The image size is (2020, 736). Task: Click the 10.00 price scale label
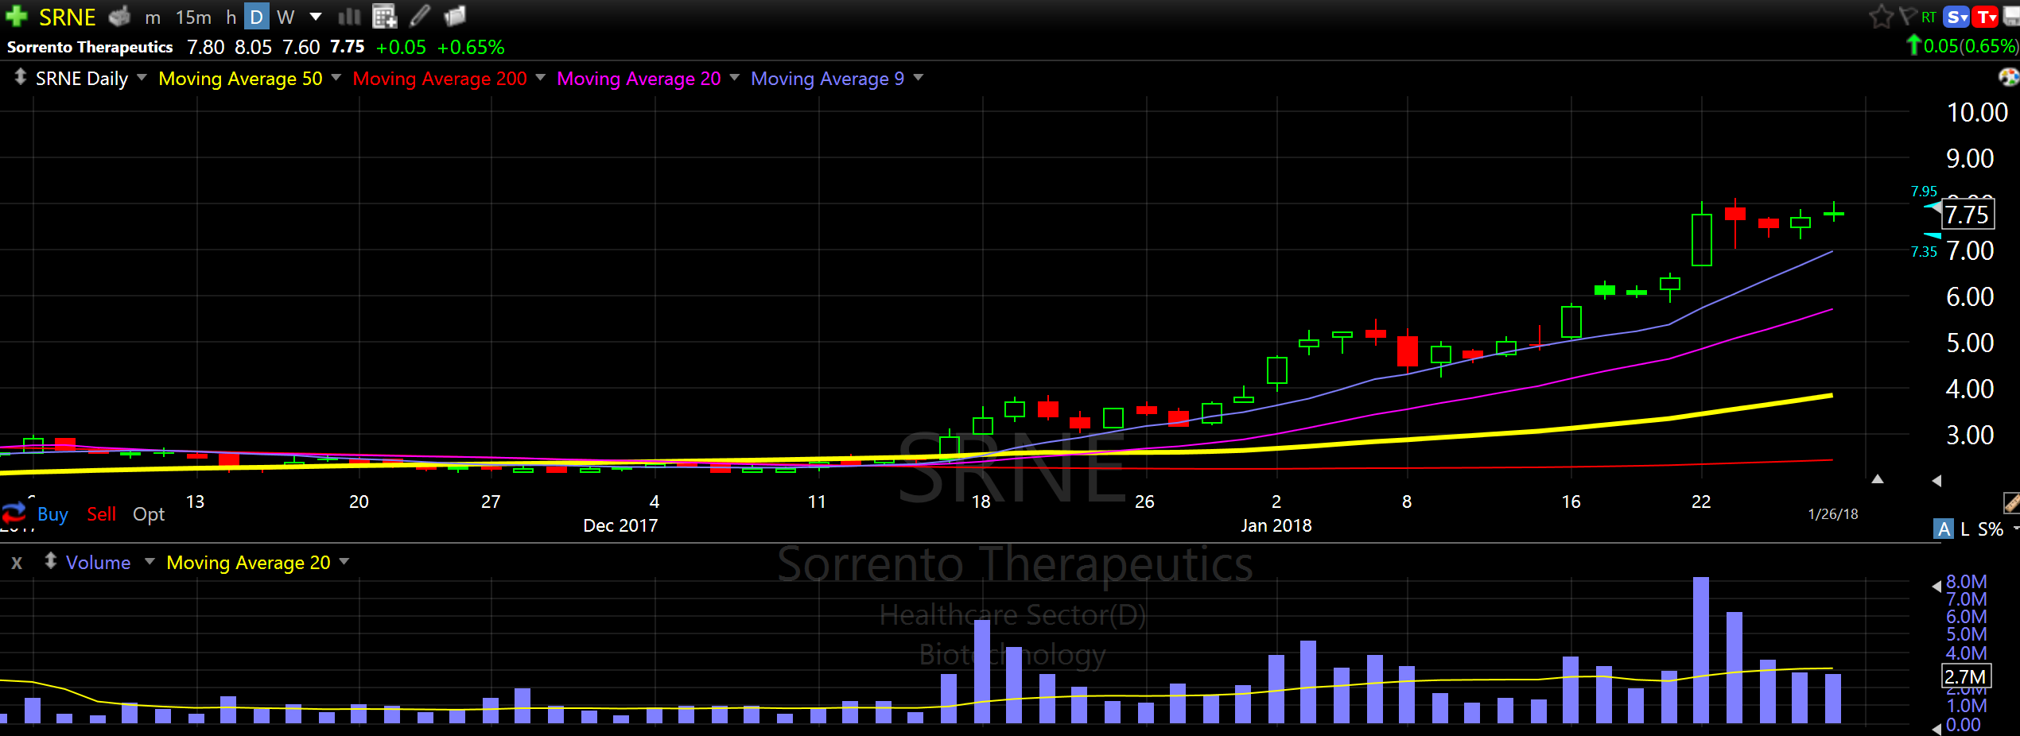coord(1977,113)
